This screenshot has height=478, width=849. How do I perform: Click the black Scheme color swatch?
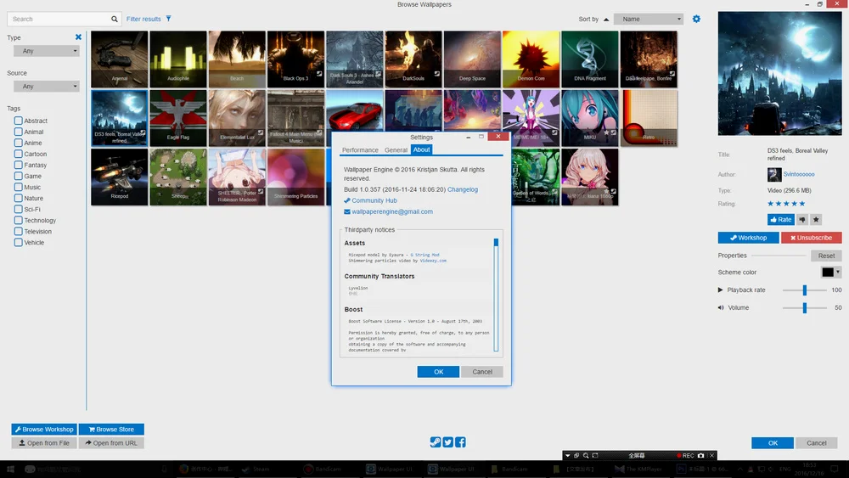[828, 272]
